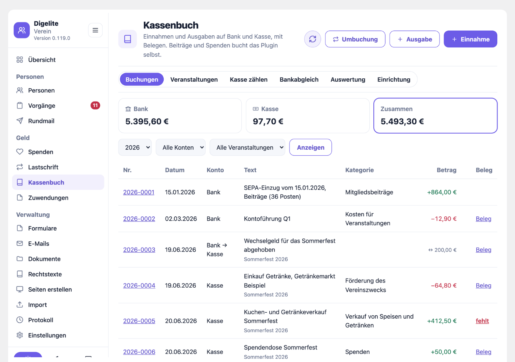Open Übersicht from the sidebar
Screen dimensions: 515x362
(x=58, y=60)
